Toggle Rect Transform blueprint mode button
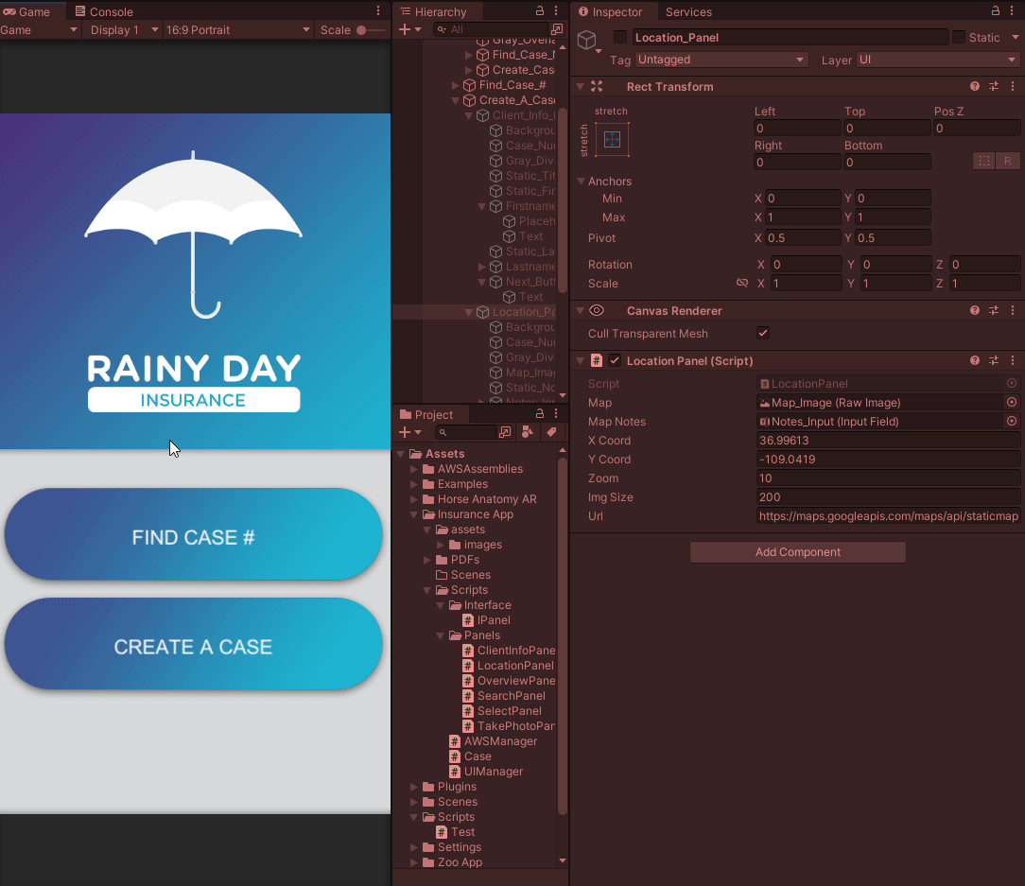Screen dimensions: 1025x886 click(983, 161)
